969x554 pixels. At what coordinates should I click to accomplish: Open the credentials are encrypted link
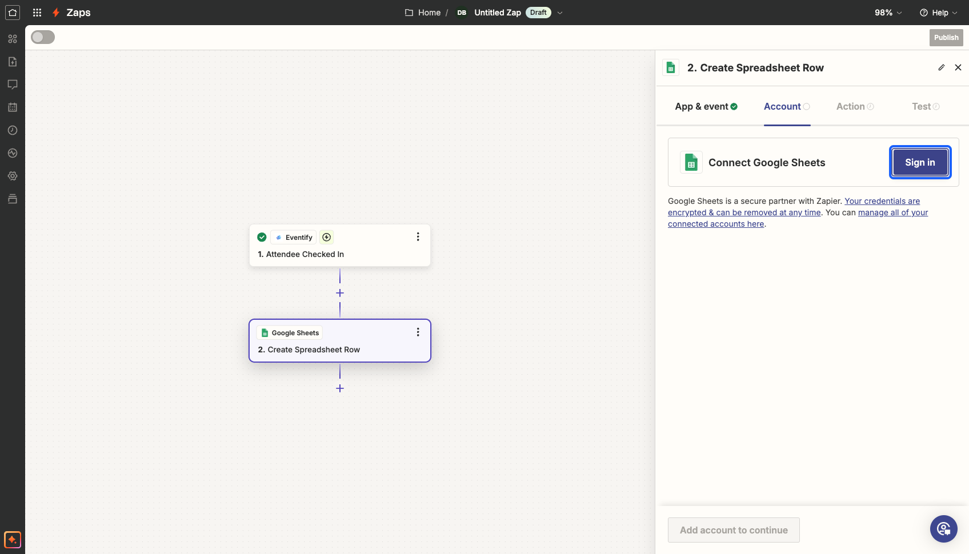pyautogui.click(x=794, y=207)
